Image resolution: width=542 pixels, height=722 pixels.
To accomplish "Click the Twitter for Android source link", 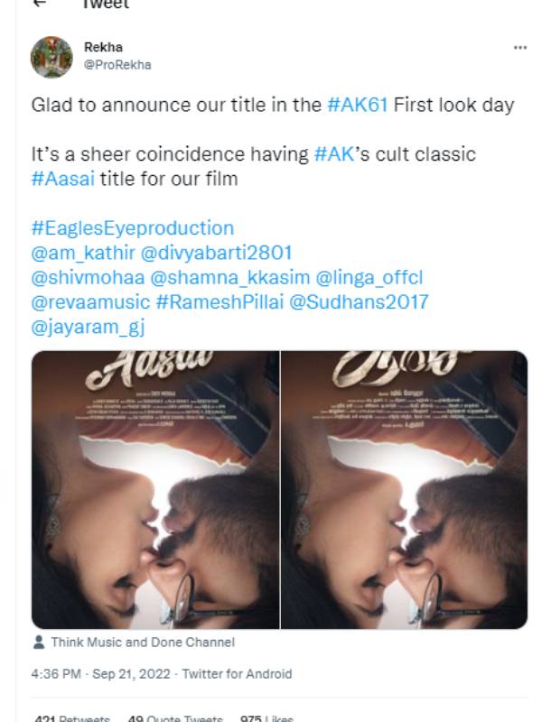I will click(x=237, y=674).
